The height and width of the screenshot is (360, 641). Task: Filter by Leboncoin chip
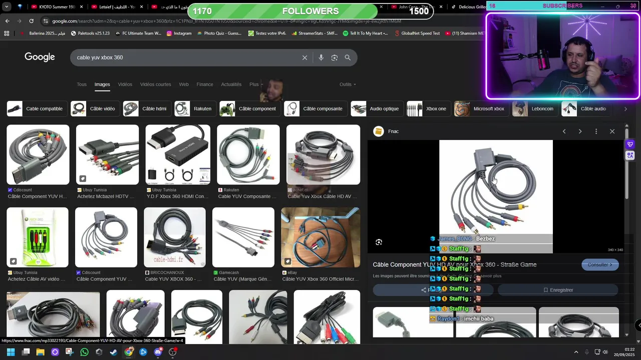click(534, 108)
